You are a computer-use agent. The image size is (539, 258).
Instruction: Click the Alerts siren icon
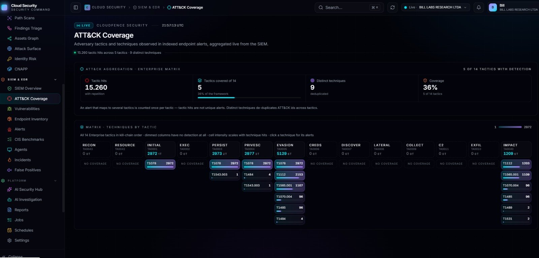point(9,129)
